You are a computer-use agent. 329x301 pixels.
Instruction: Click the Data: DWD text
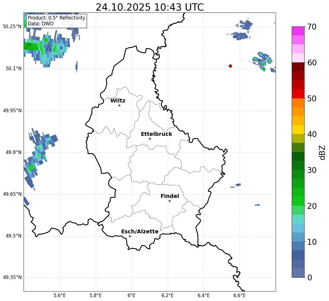point(41,24)
